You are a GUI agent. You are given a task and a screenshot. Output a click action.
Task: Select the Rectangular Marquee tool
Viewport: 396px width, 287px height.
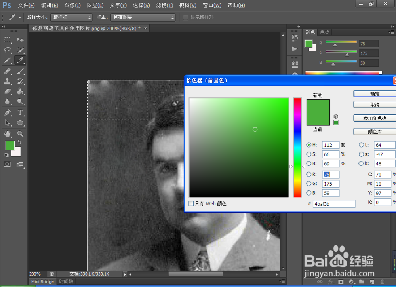(7, 40)
